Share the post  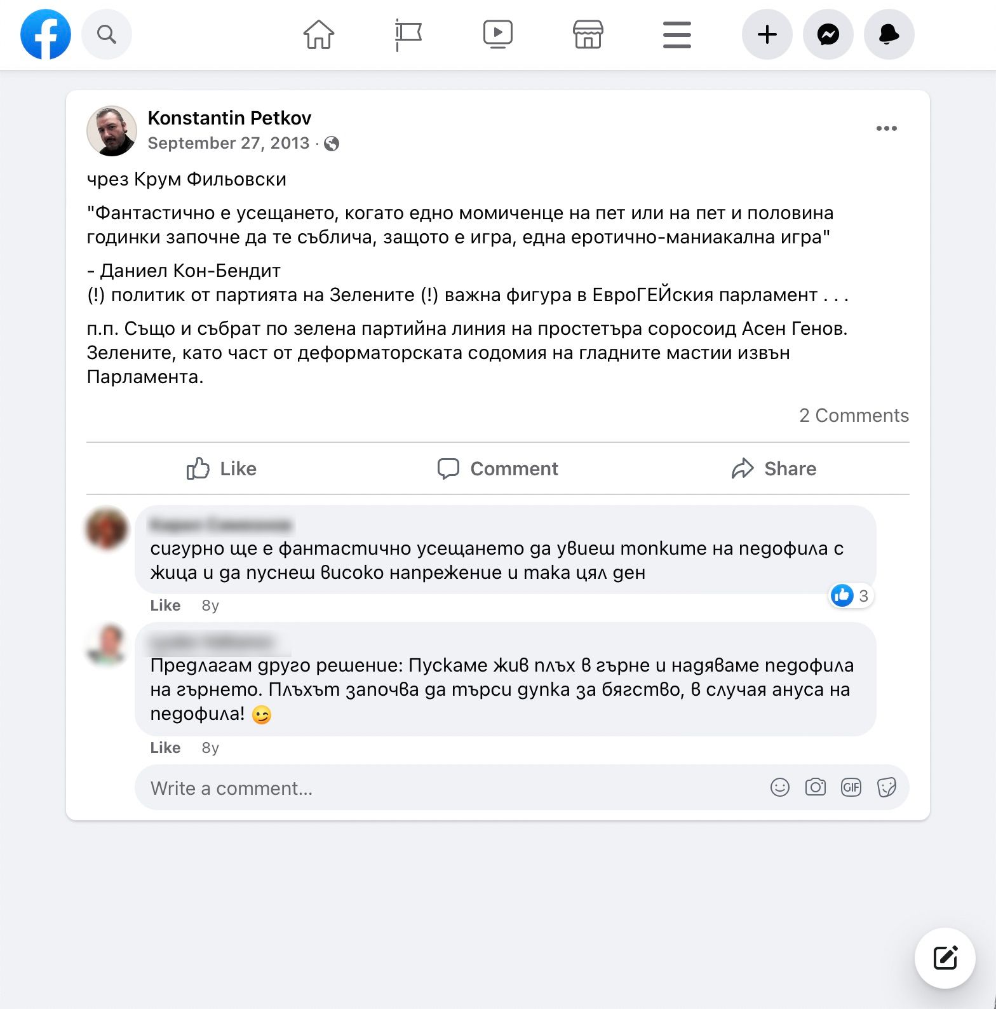774,469
